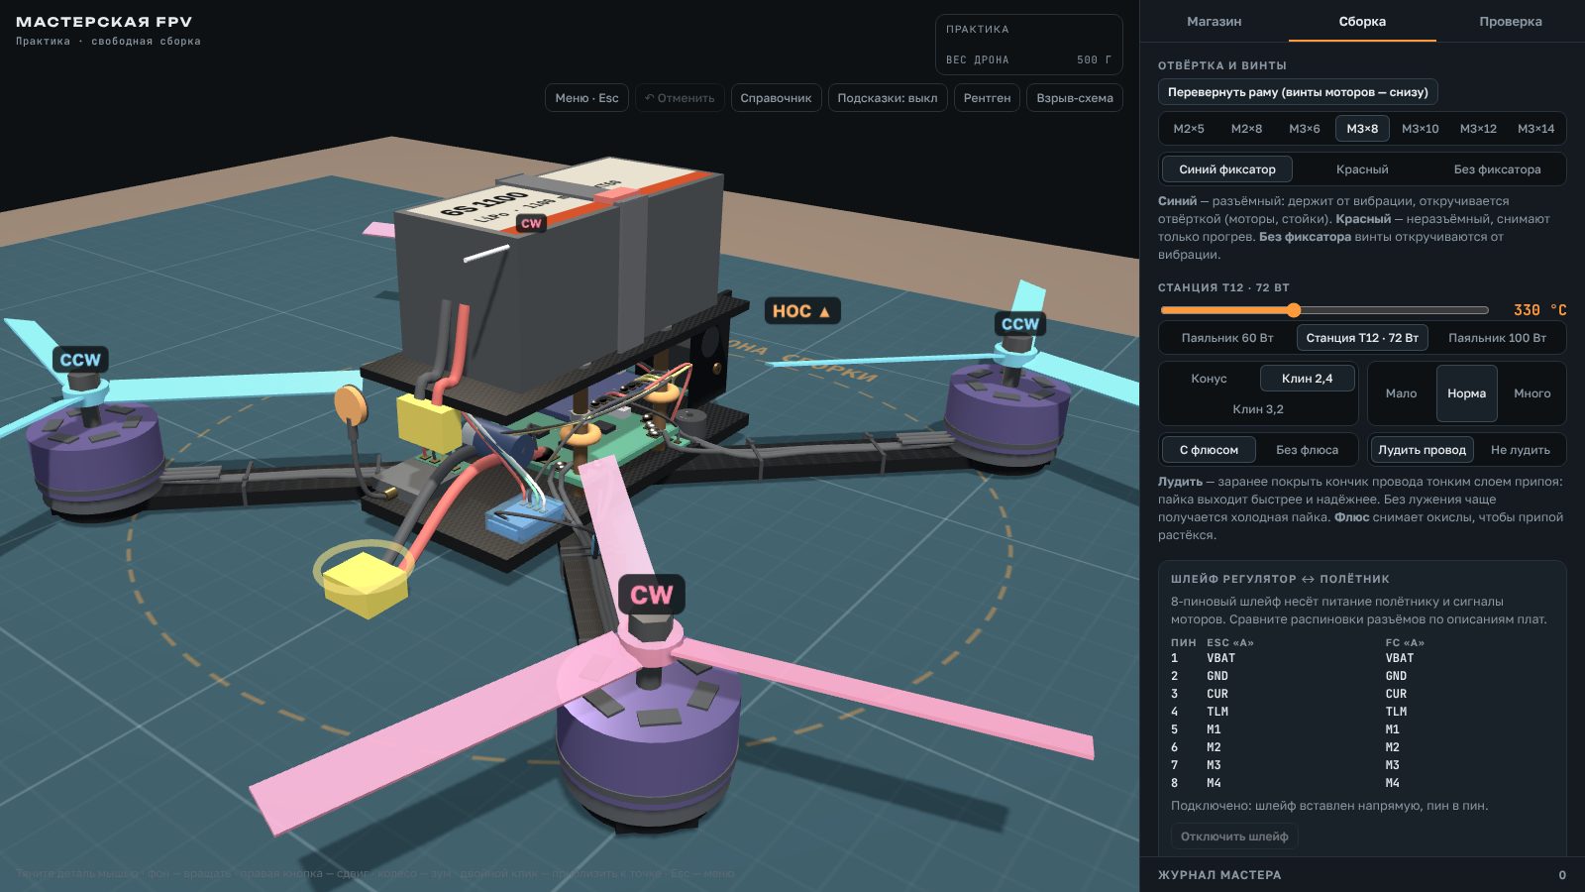Select Не лудить option

1520,450
